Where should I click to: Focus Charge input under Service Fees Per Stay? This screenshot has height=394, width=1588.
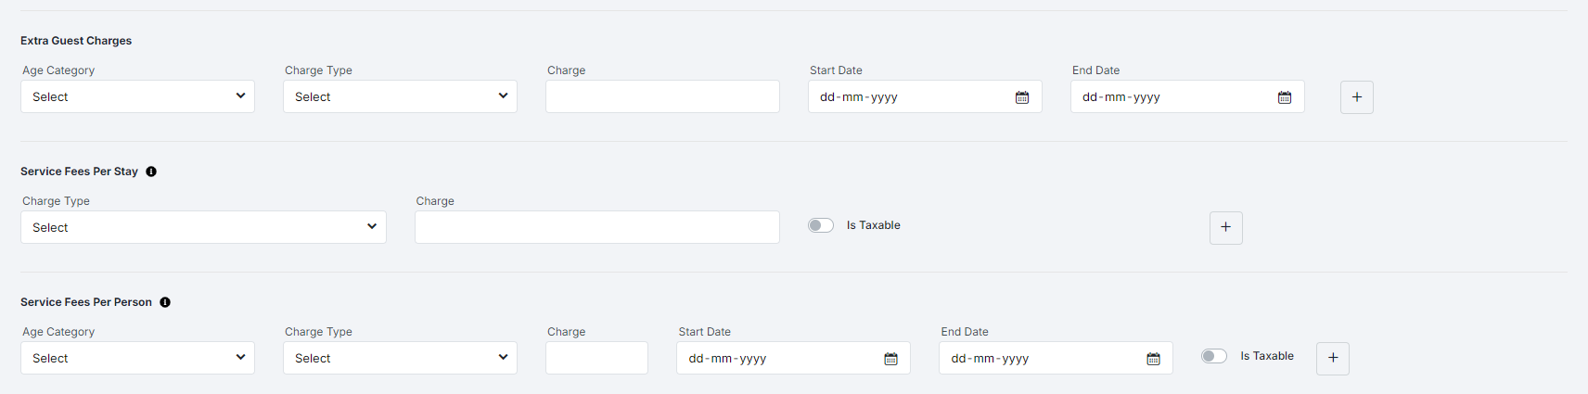(596, 228)
